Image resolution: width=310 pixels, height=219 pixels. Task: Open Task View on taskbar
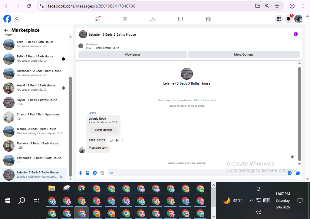tap(36, 201)
